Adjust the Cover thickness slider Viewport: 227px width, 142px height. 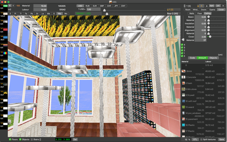coord(210,37)
